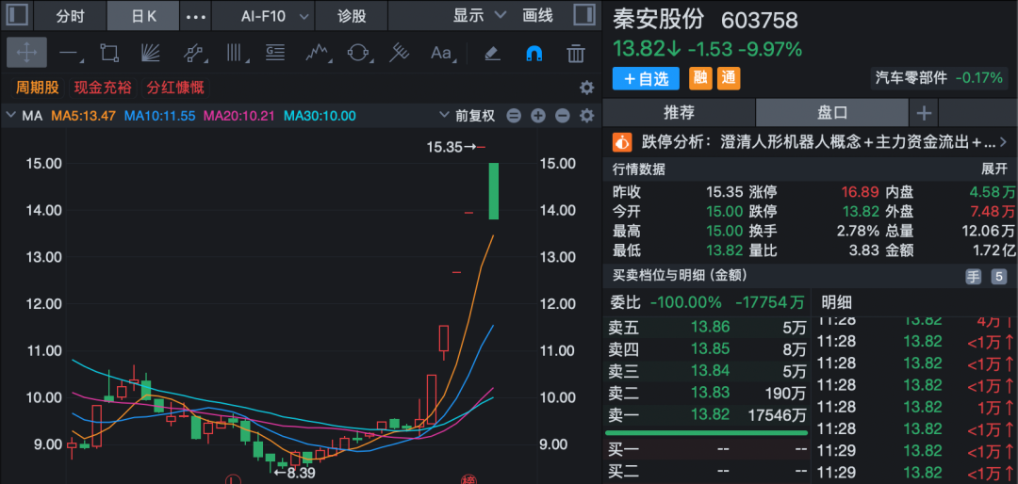Select the straight line drawing tool
Viewport: 1018px width, 484px height.
tap(68, 53)
